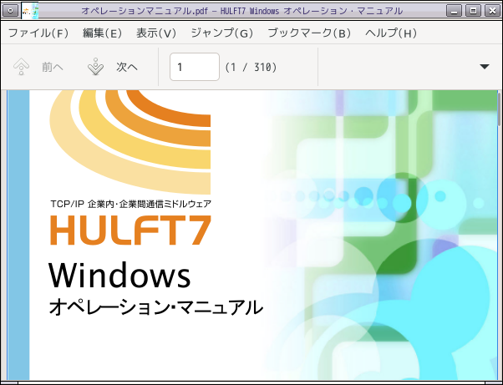The image size is (503, 385).
Task: Click the window menu button in title bar
Action: coord(10,11)
